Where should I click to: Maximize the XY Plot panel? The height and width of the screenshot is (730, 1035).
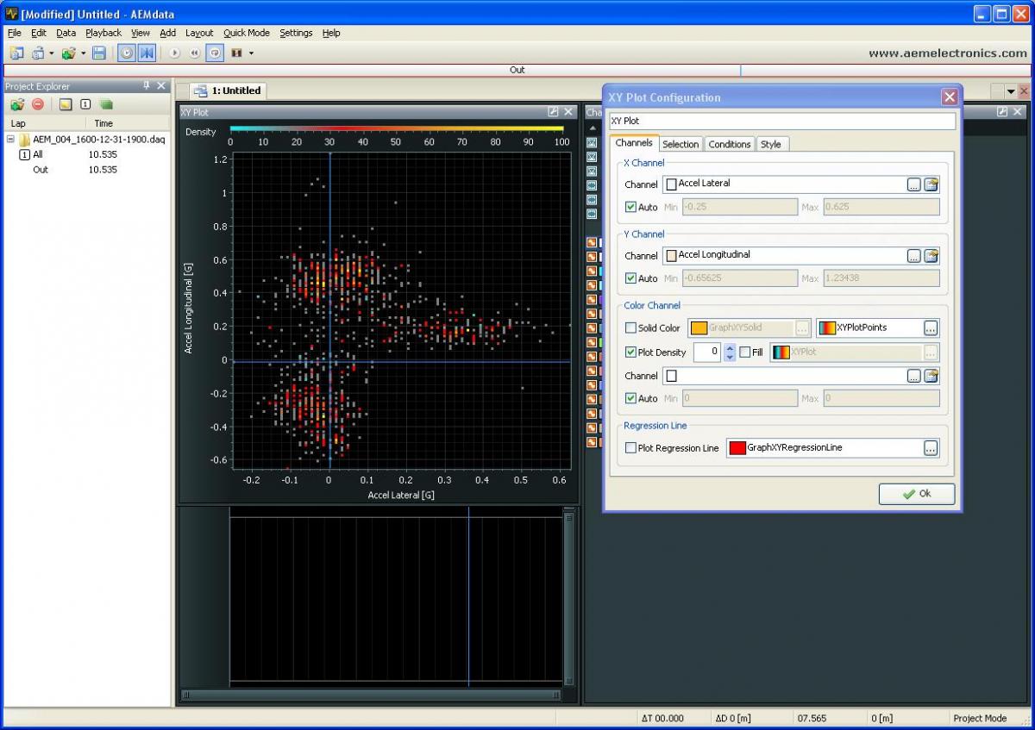tap(553, 112)
